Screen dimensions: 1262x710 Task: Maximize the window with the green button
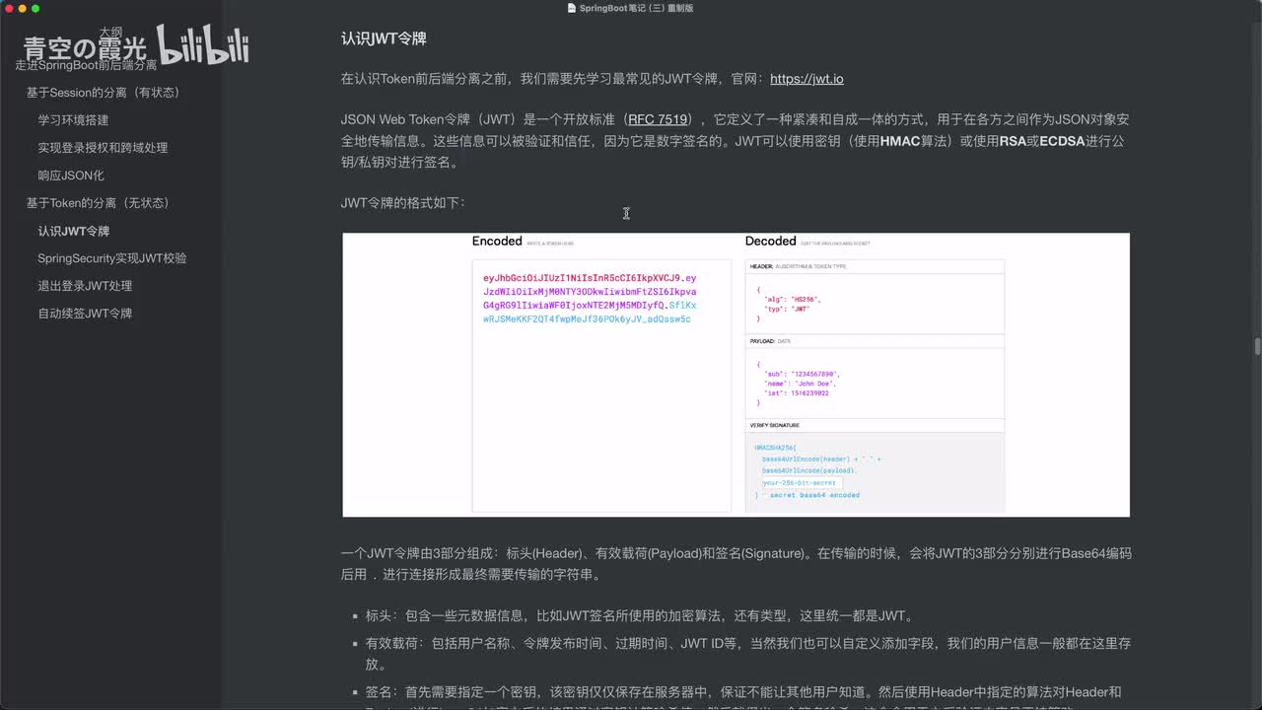[x=35, y=8]
